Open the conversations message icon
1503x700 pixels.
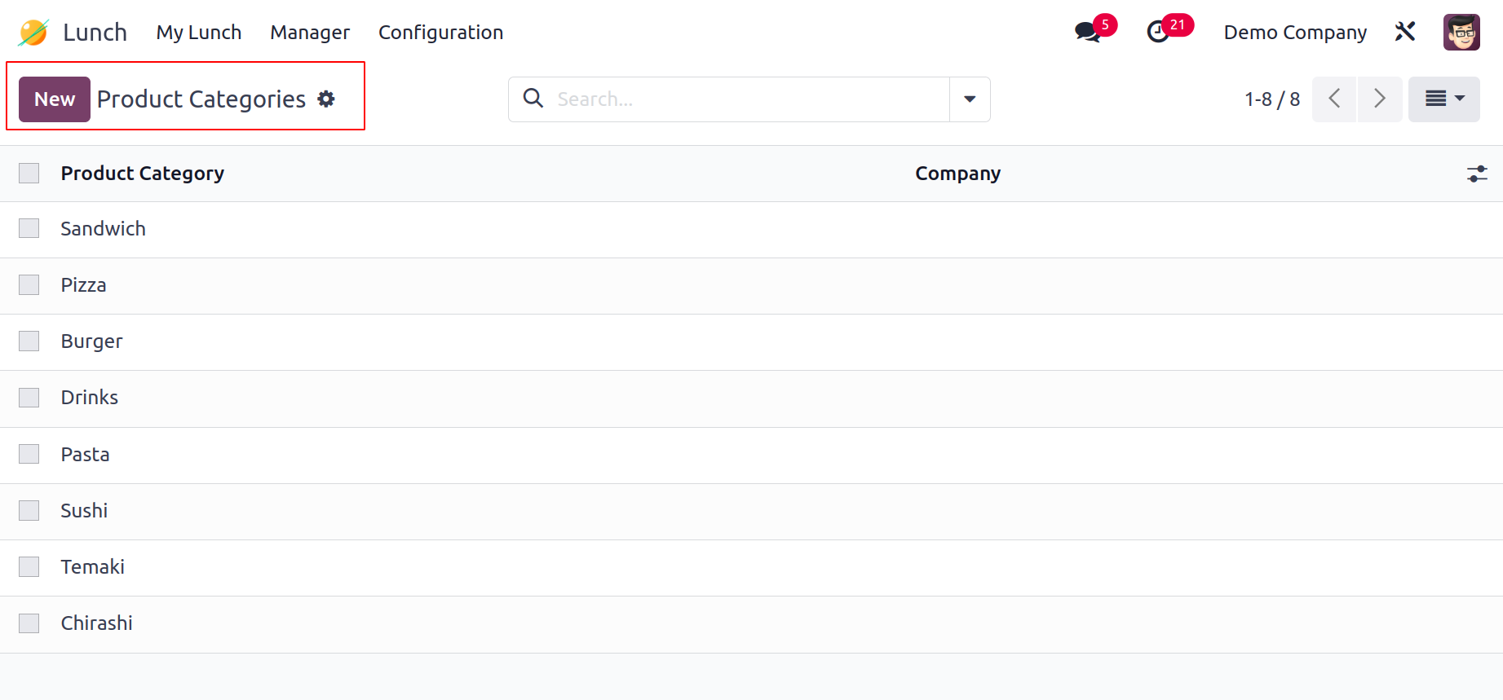tap(1087, 33)
